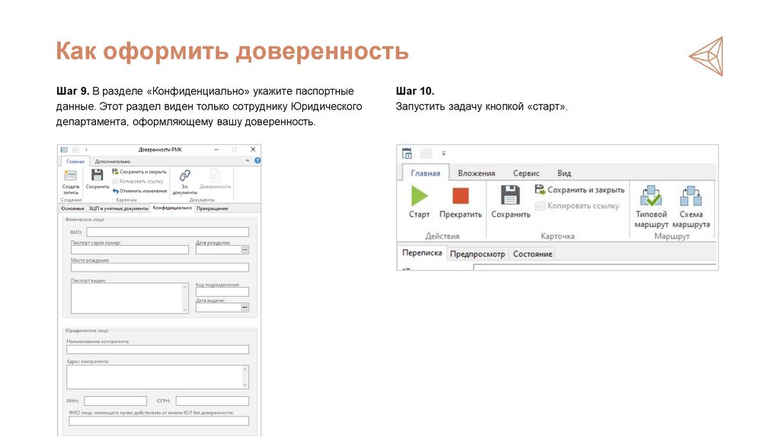
Task: Select Главная ribbon tab in task window
Action: (425, 173)
